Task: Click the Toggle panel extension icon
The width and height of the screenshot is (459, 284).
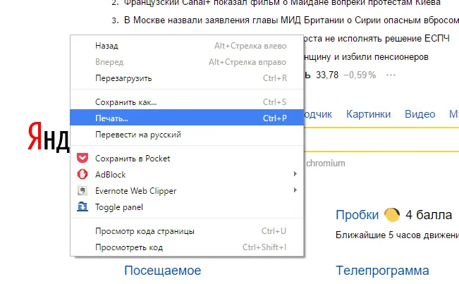Action: [x=82, y=206]
